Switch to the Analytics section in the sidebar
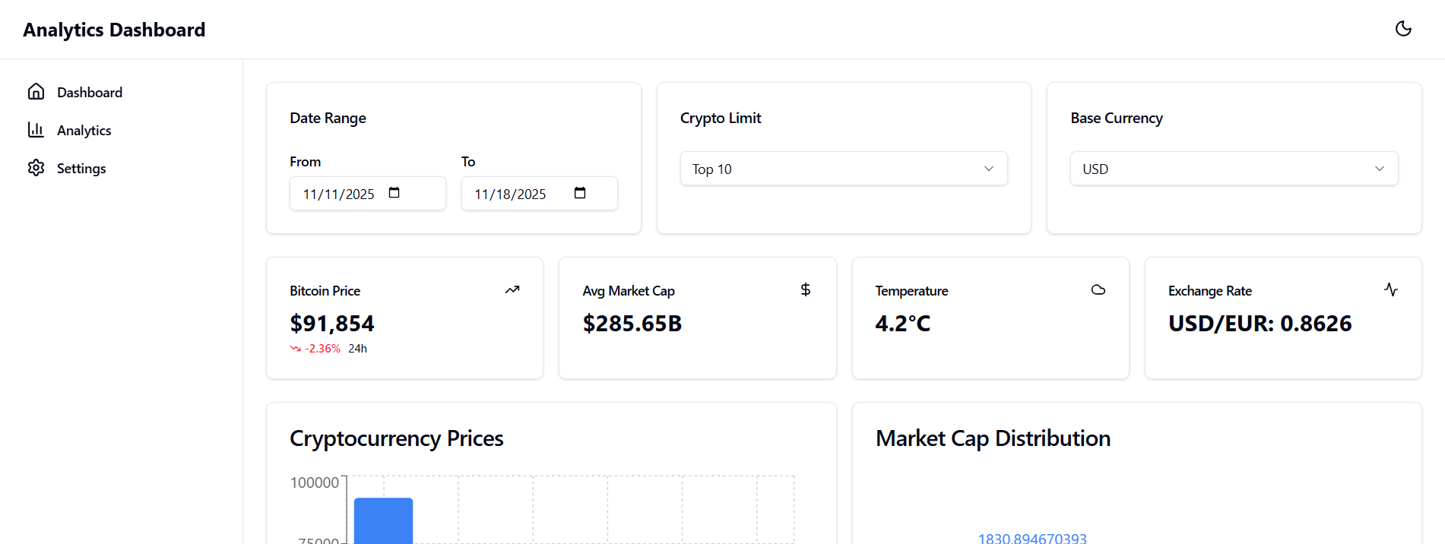The width and height of the screenshot is (1445, 544). click(x=84, y=129)
